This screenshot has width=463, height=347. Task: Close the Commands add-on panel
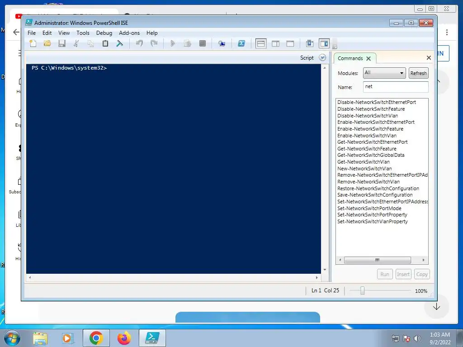[429, 58]
